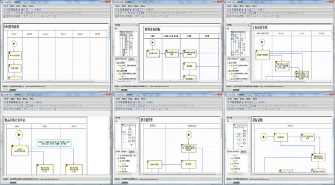Open the last menu in 合同管理流程 window
Viewport: 335px width, 185px height.
[32, 6]
